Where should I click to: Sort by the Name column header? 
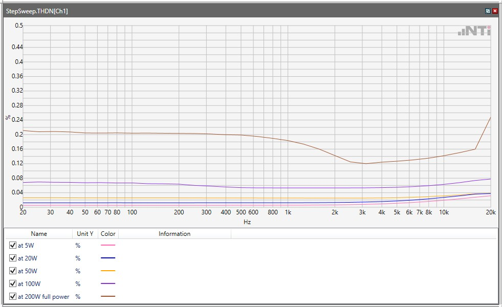[39, 234]
